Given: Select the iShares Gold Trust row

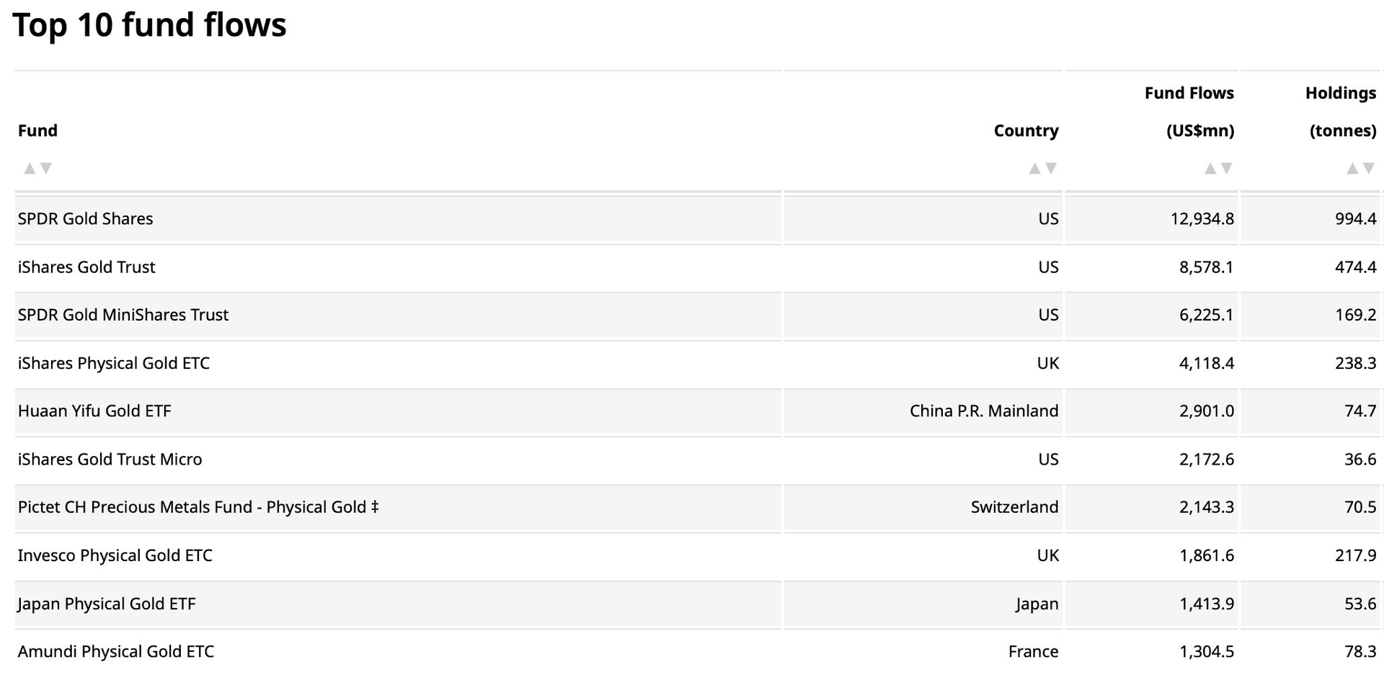Looking at the screenshot, I should coord(86,267).
